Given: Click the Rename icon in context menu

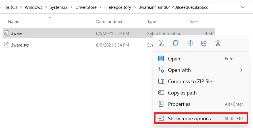Looking at the screenshot, I should [190, 43].
